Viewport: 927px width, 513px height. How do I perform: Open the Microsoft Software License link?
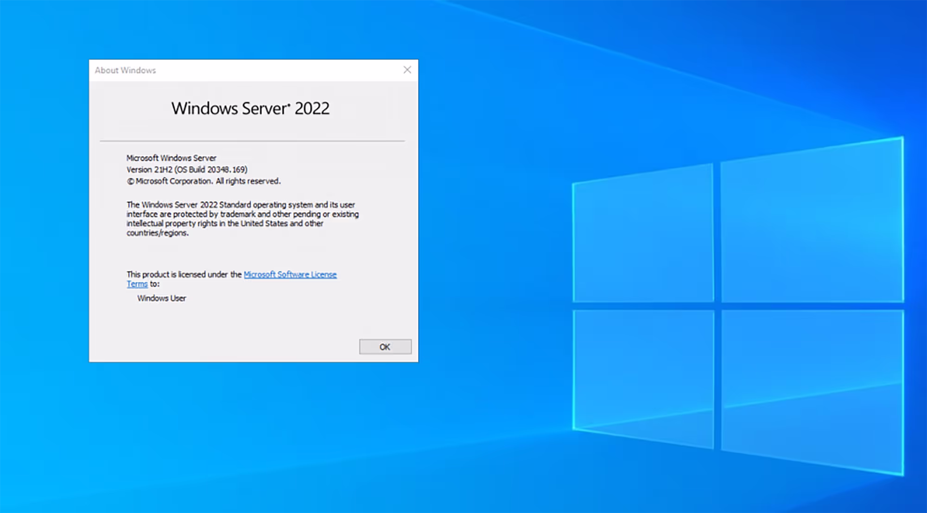tap(290, 274)
